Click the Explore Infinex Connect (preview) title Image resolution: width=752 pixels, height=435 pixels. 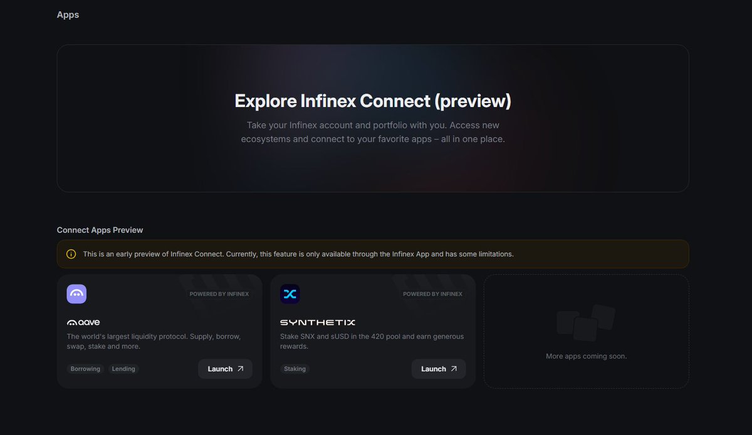373,101
